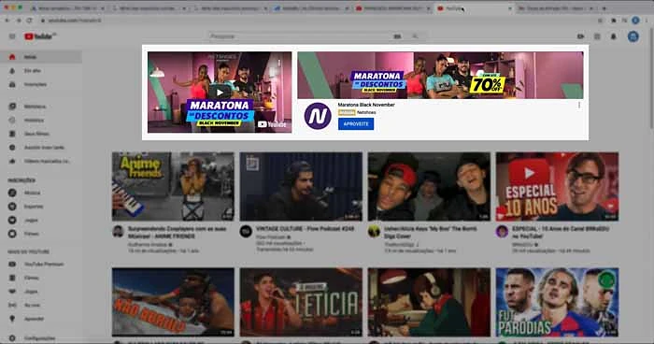654x344 pixels.
Task: Open the YouTube apps grid
Action: 597,36
